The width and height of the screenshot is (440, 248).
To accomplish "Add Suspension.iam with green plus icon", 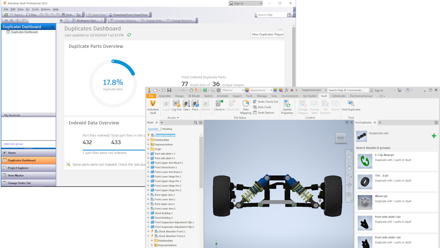I will pyautogui.click(x=434, y=136).
